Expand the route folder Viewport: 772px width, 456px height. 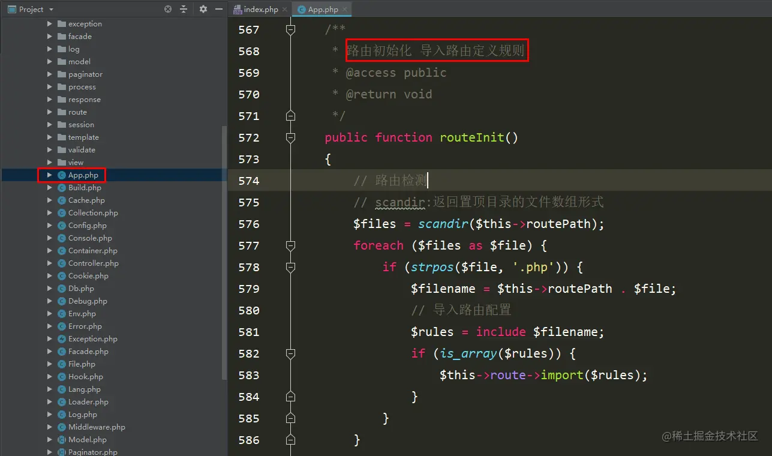tap(50, 112)
